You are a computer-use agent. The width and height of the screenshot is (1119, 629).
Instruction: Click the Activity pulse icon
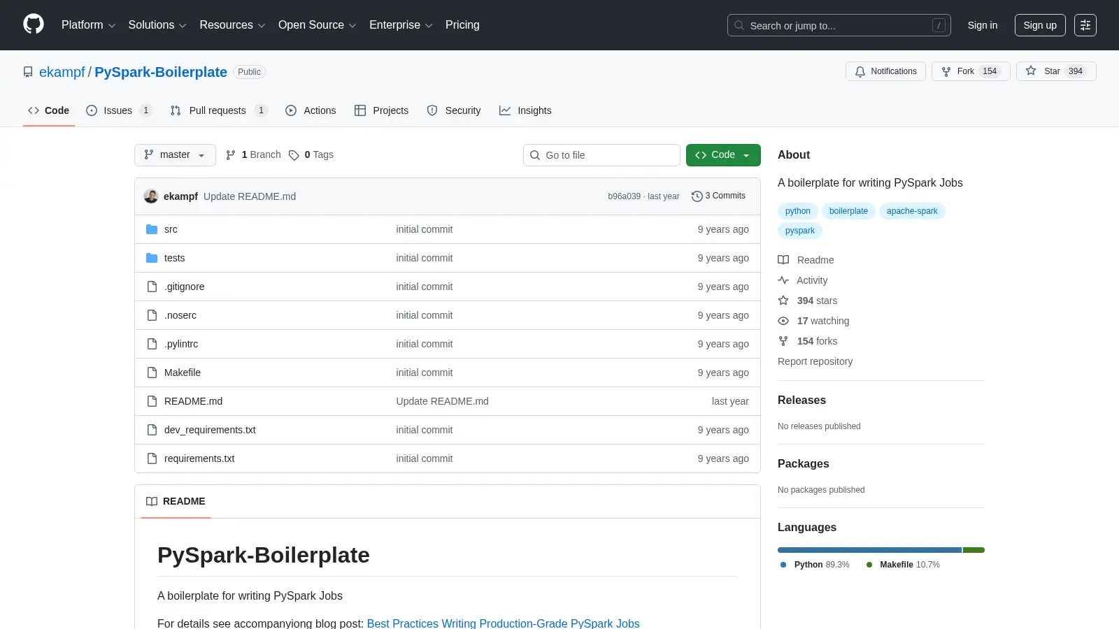783,280
